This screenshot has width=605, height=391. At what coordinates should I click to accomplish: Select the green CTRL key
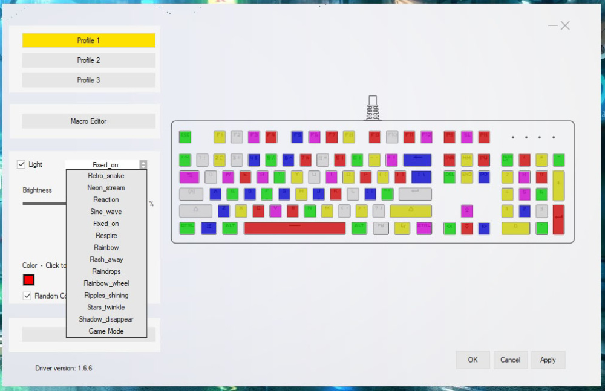[187, 228]
